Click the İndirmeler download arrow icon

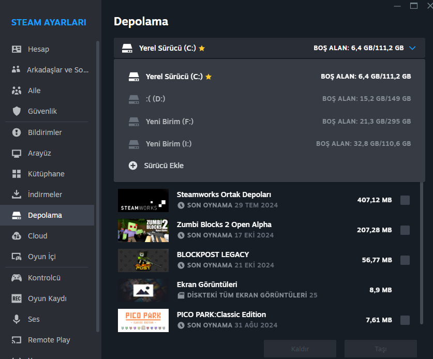click(16, 194)
